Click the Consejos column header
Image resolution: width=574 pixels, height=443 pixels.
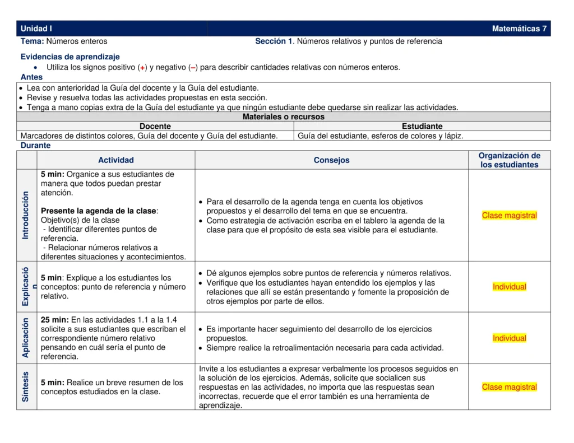tap(331, 160)
